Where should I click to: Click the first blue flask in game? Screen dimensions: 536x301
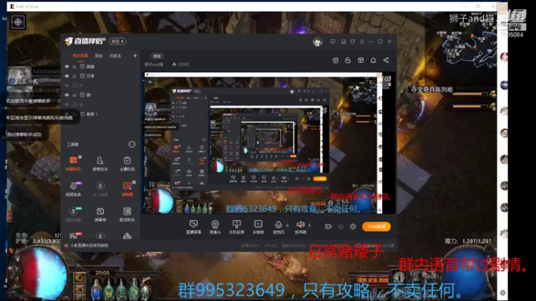(96, 288)
